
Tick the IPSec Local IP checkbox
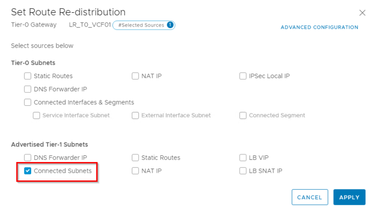(243, 76)
